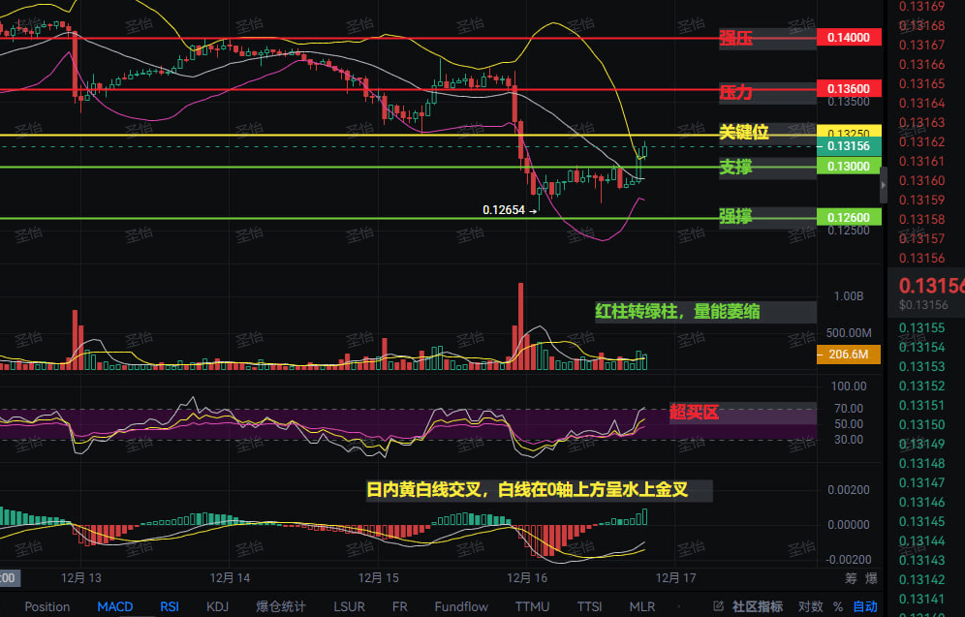Viewport: 965px width, 617px height.
Task: Select the 强压 line annotation
Action: tap(736, 38)
